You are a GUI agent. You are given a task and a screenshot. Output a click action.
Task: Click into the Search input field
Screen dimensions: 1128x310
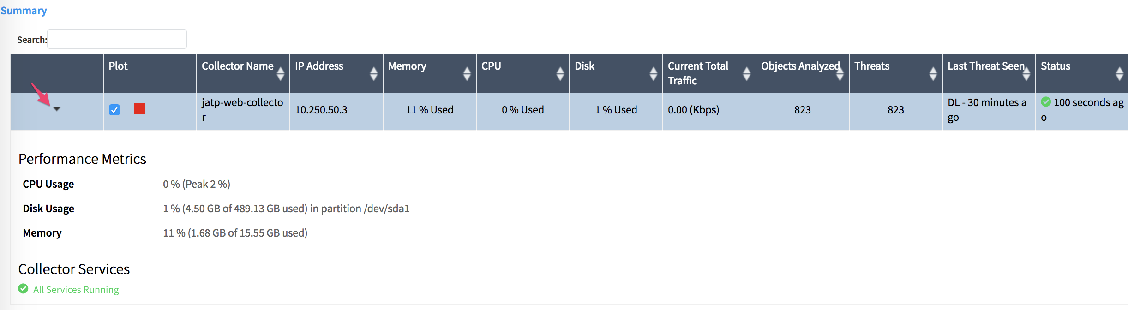[x=117, y=39]
